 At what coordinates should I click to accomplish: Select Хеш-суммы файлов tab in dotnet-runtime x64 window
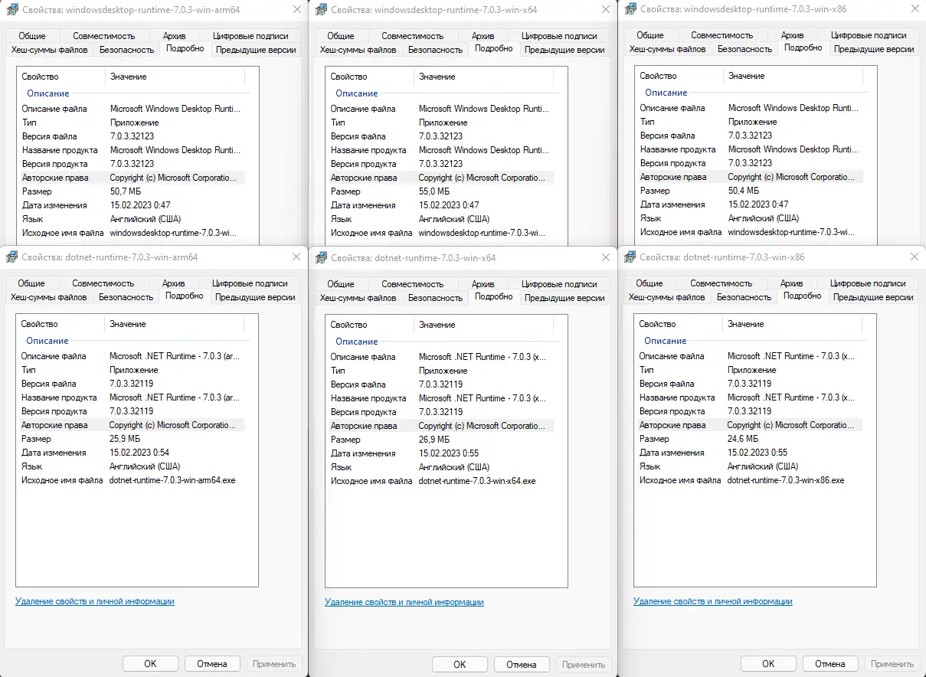(x=358, y=297)
